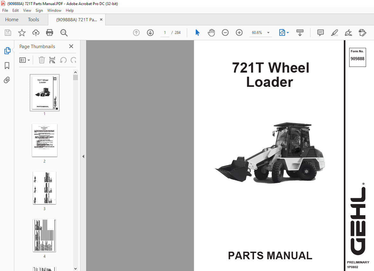Click the Page Thumbnails panel heading
This screenshot has width=374, height=271.
click(x=37, y=47)
